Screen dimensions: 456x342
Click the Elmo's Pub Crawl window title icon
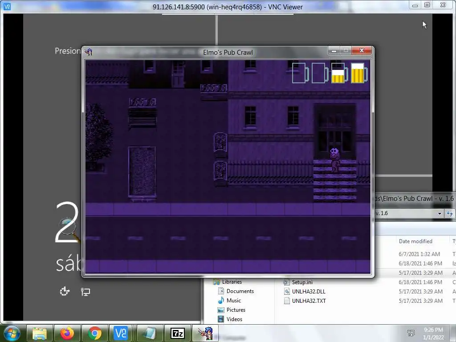[x=89, y=52]
